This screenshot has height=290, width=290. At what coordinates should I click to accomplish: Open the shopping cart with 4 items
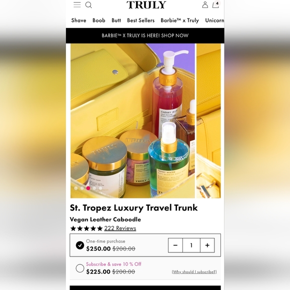point(215,4)
